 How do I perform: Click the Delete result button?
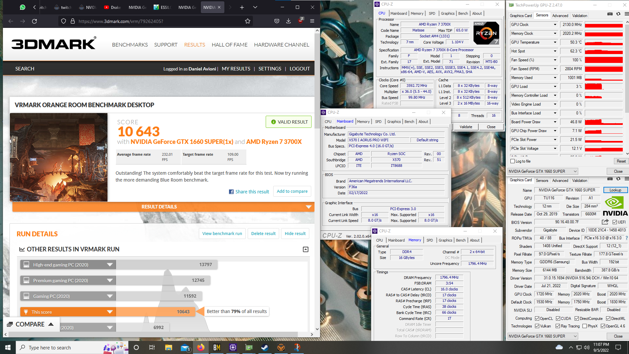coord(263,234)
